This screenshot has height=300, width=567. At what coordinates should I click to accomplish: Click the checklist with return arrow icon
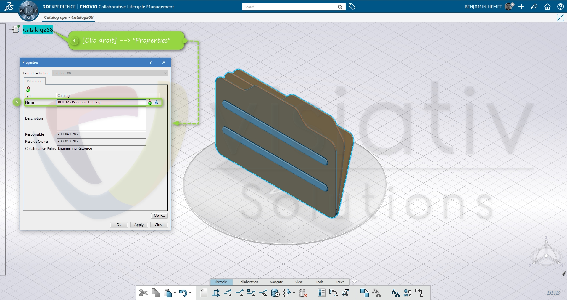tap(333, 293)
